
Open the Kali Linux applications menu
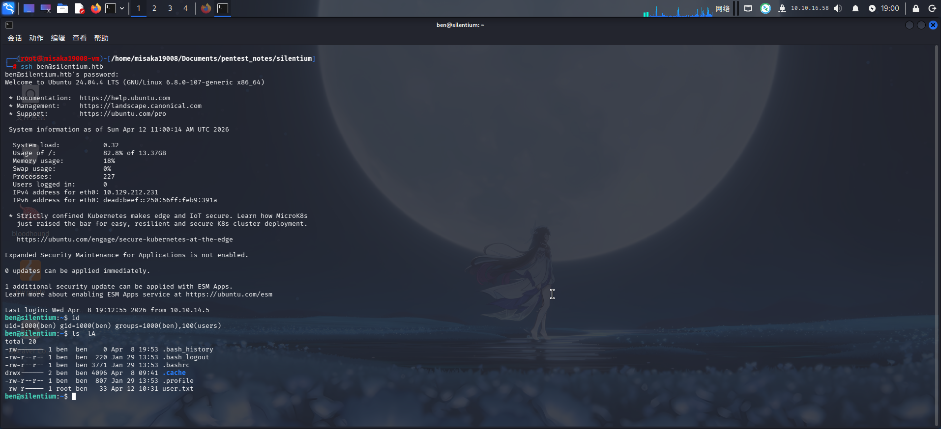tap(8, 8)
